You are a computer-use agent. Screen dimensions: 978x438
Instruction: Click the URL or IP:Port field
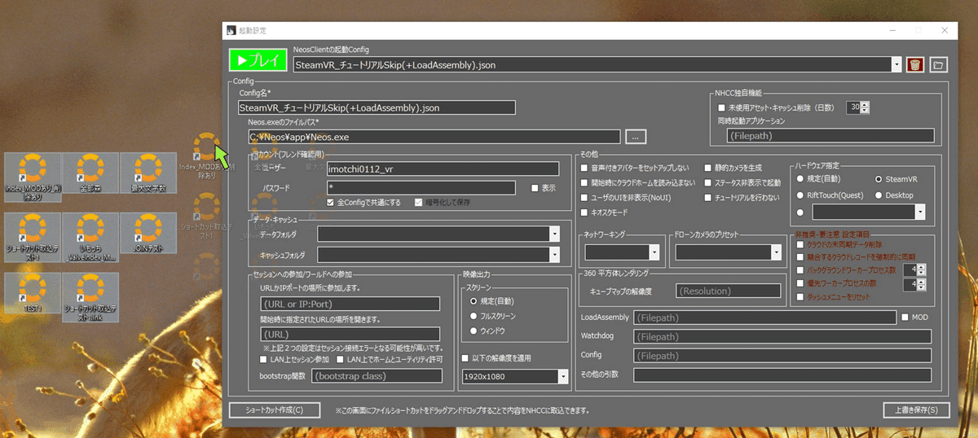[350, 304]
